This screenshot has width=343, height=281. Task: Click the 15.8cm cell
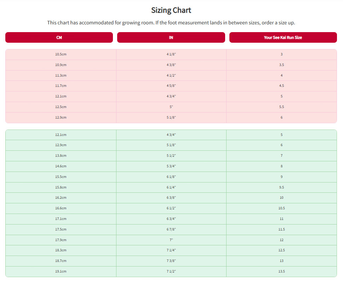point(61,187)
